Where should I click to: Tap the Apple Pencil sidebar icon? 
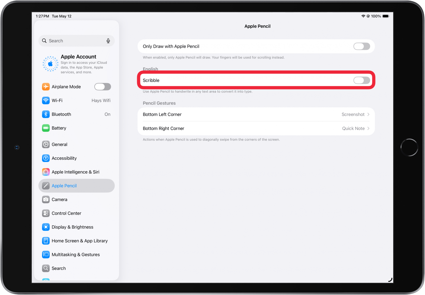tap(46, 186)
